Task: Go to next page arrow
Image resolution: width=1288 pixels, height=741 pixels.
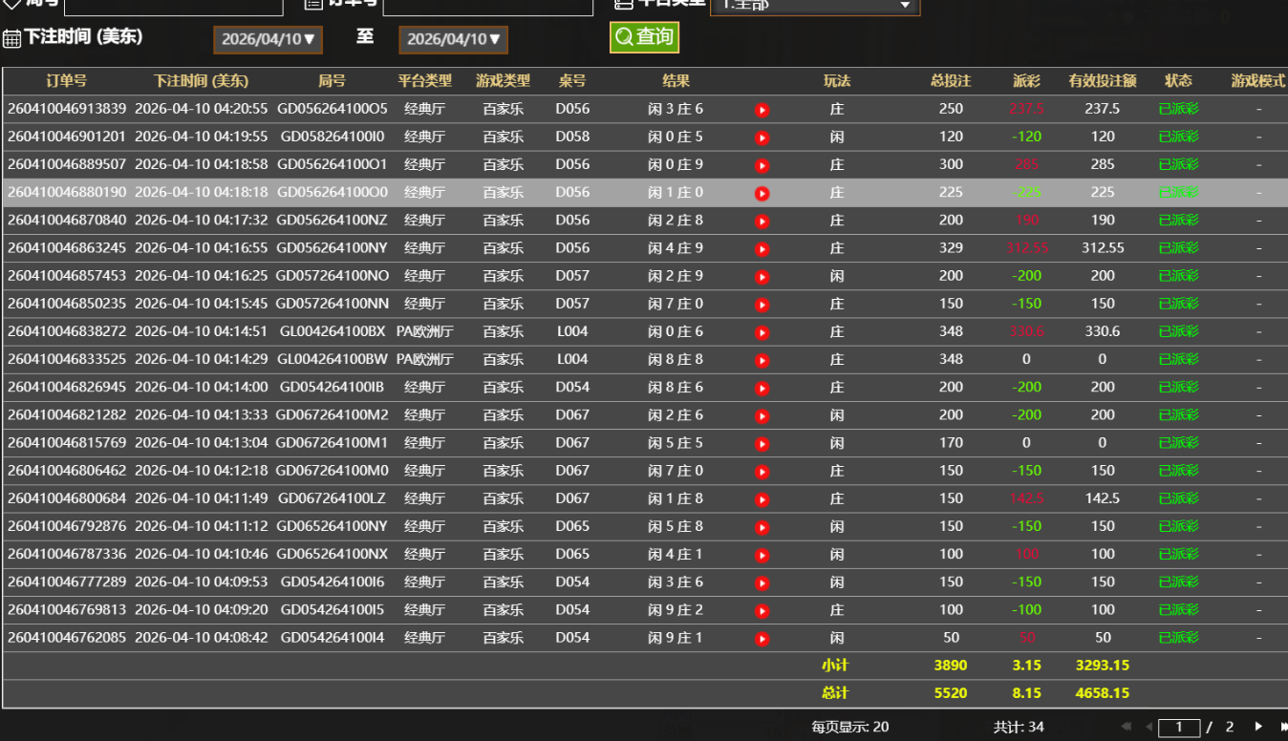Action: [1258, 727]
